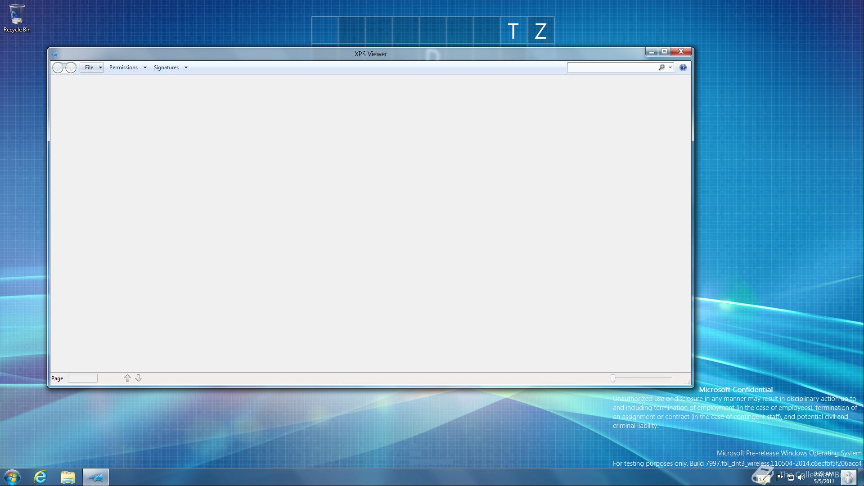Open the Recycle Bin desktop icon
The height and width of the screenshot is (486, 864).
click(x=17, y=18)
